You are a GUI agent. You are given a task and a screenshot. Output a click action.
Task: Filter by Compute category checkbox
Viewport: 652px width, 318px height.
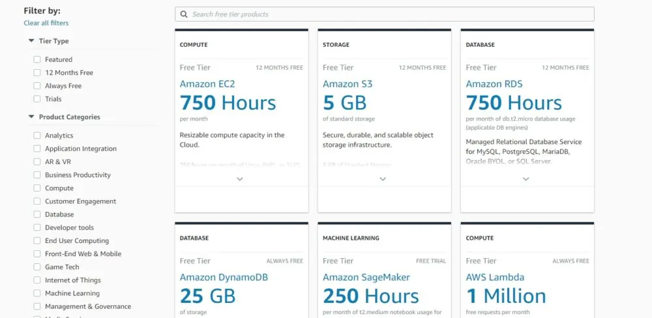point(37,188)
